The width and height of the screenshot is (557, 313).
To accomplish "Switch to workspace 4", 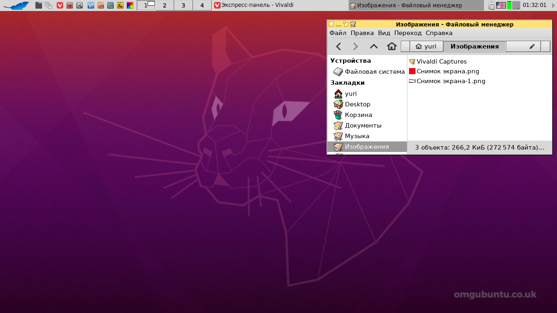I will pos(202,5).
